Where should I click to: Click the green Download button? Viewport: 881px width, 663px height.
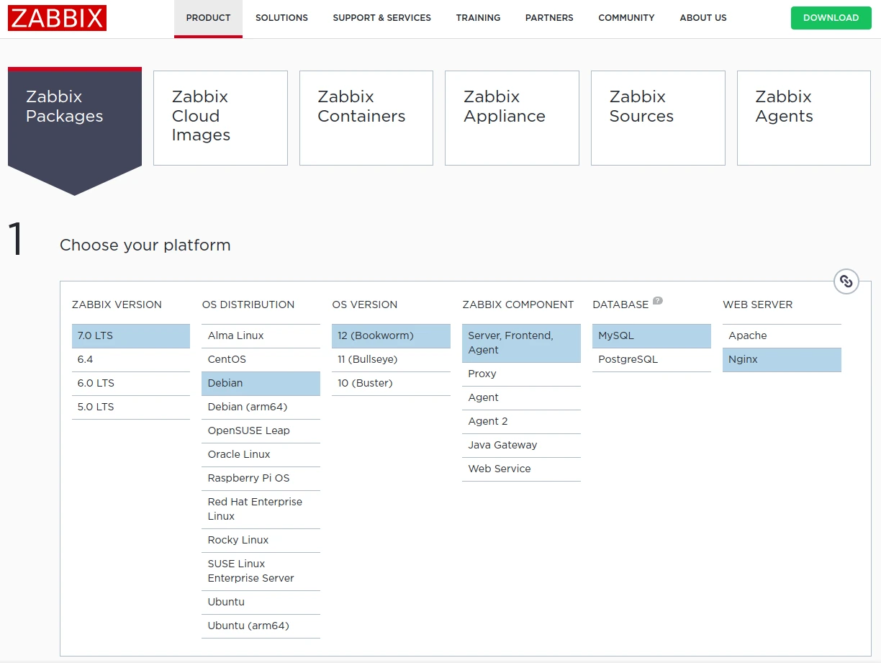831,18
